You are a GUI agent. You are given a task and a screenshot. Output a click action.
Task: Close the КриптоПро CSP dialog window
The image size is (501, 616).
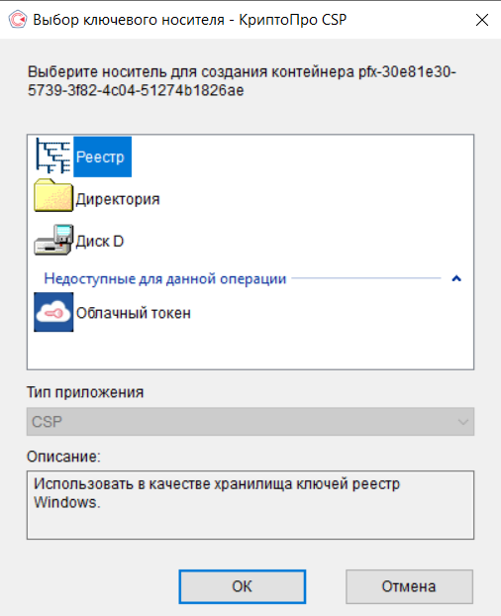(x=482, y=20)
